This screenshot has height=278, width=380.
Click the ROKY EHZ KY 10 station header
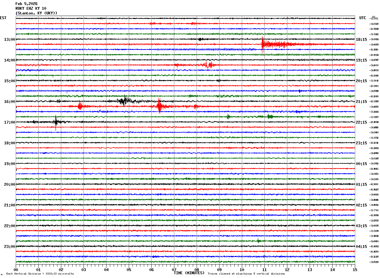[x=31, y=8]
